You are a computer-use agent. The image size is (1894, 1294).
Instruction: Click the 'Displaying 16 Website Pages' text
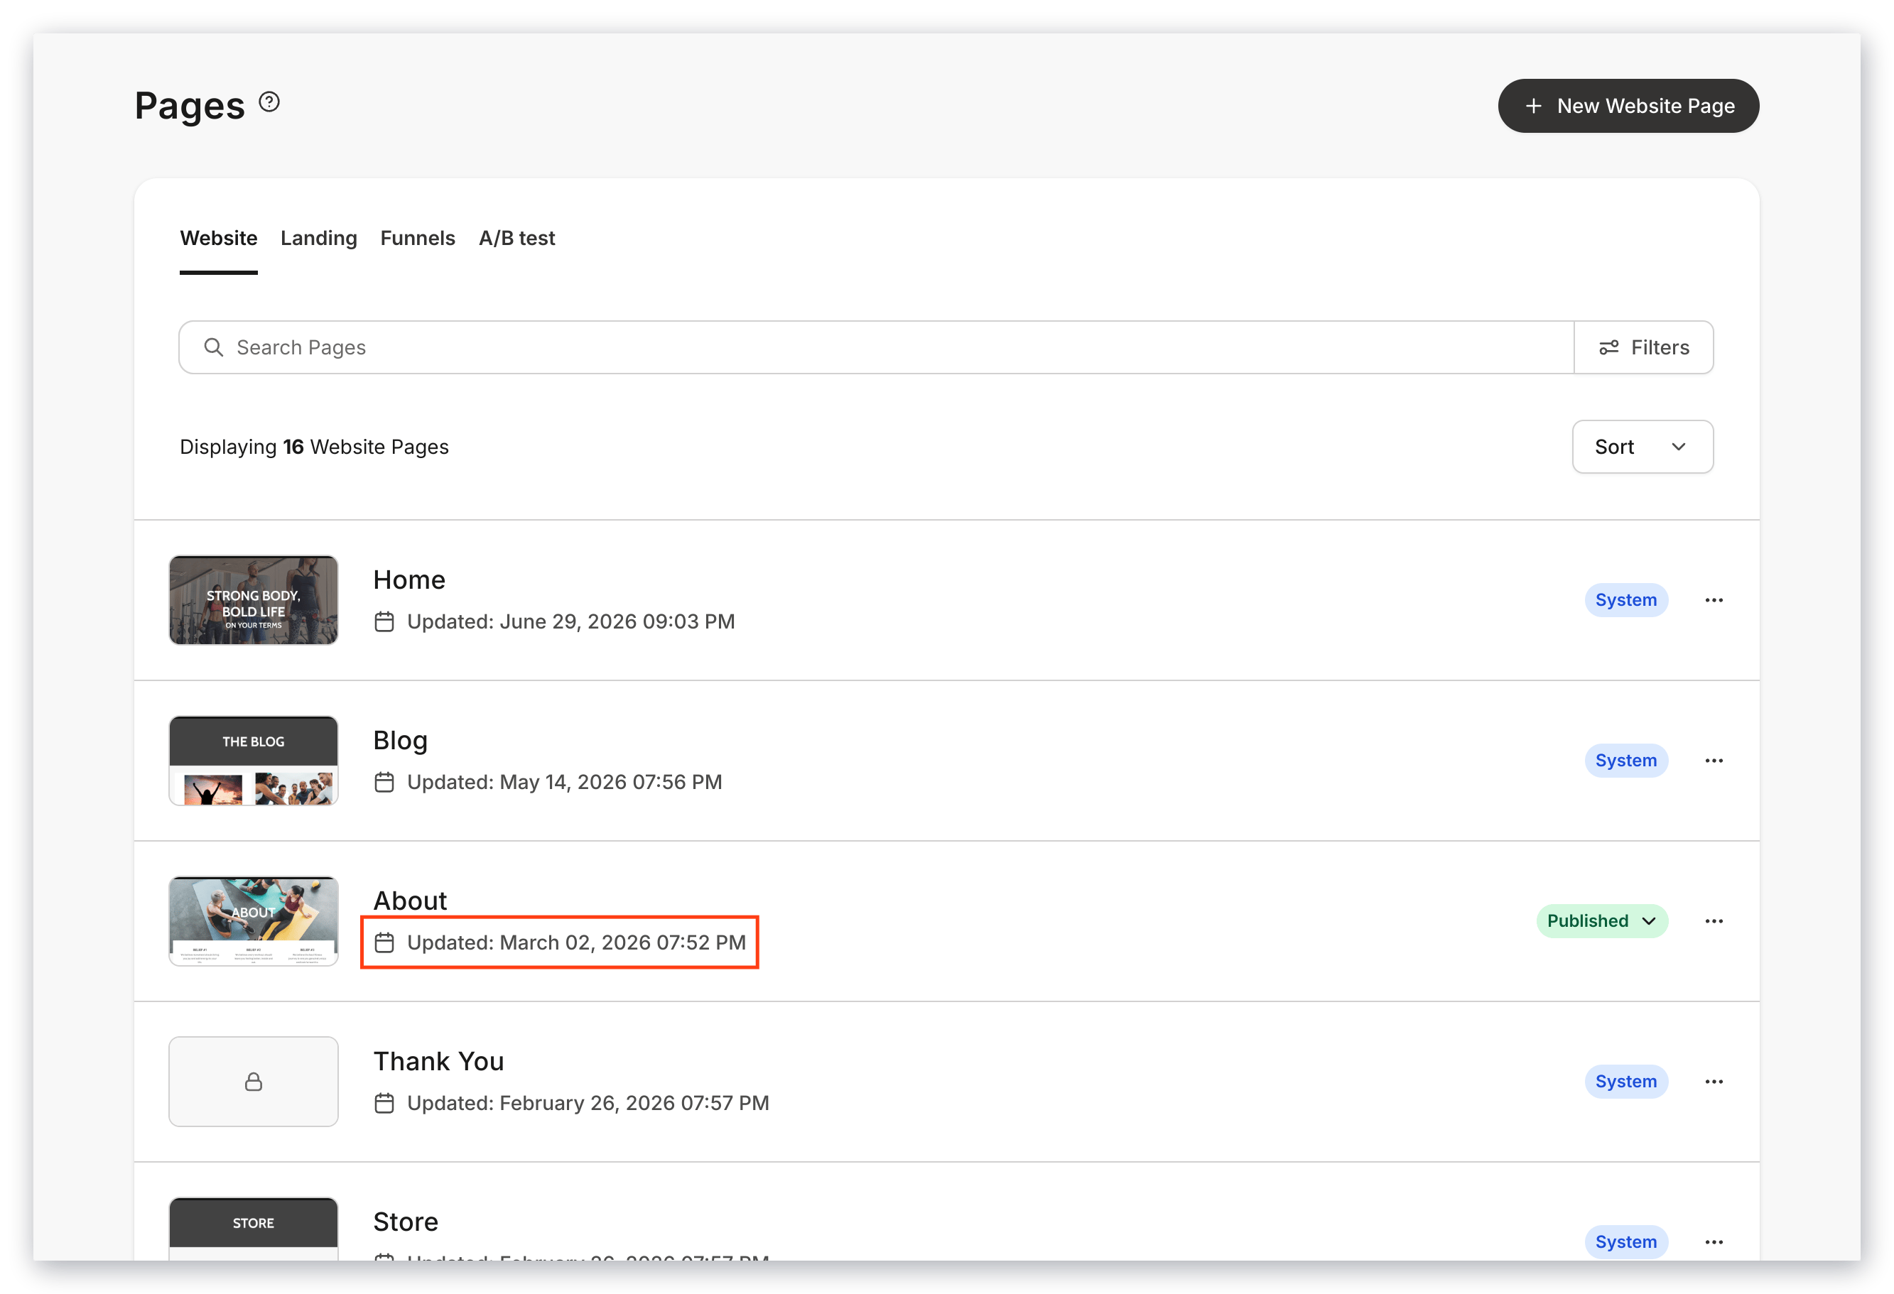[x=314, y=447]
